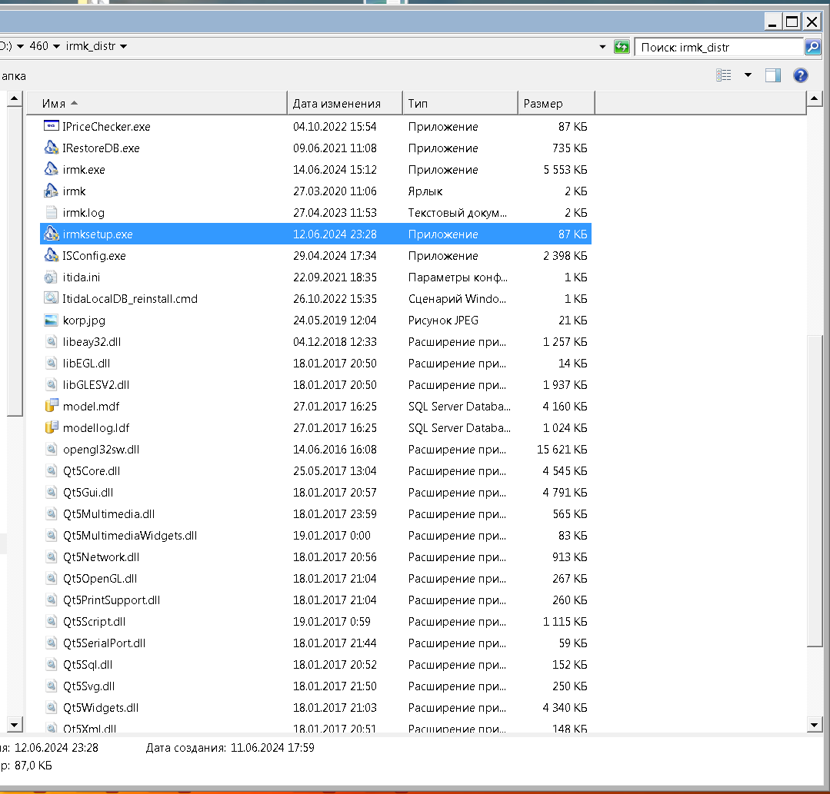Image resolution: width=830 pixels, height=794 pixels.
Task: Open the address bar history dropdown
Action: tap(602, 47)
